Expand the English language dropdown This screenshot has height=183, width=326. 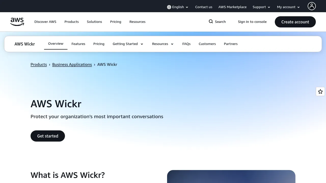(x=178, y=7)
